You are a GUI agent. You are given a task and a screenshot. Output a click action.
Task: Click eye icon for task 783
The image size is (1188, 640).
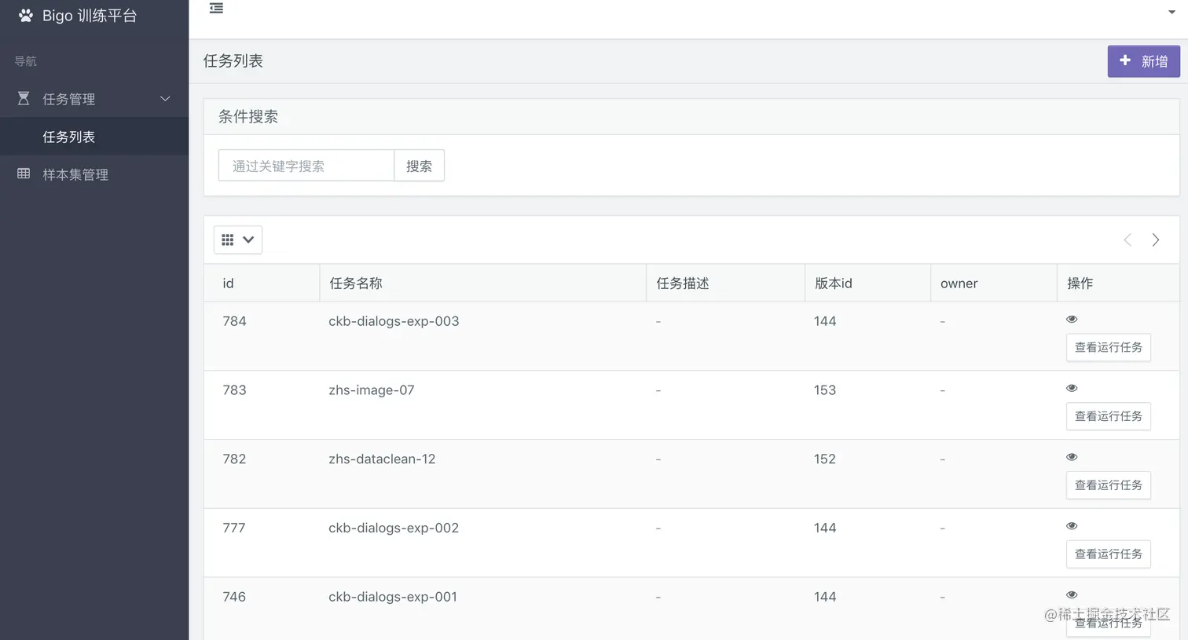point(1072,388)
